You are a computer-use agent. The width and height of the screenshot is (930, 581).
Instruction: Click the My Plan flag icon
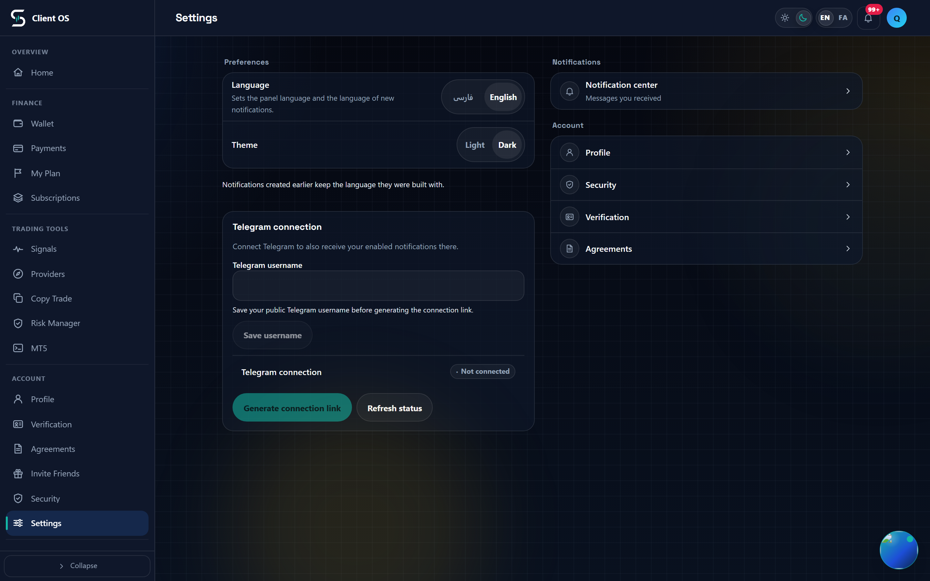tap(18, 173)
